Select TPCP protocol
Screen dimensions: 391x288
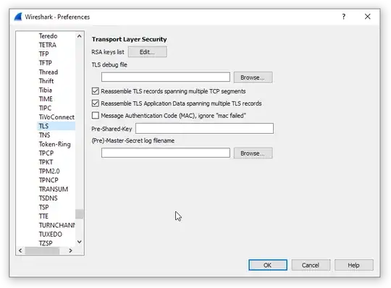pos(46,153)
